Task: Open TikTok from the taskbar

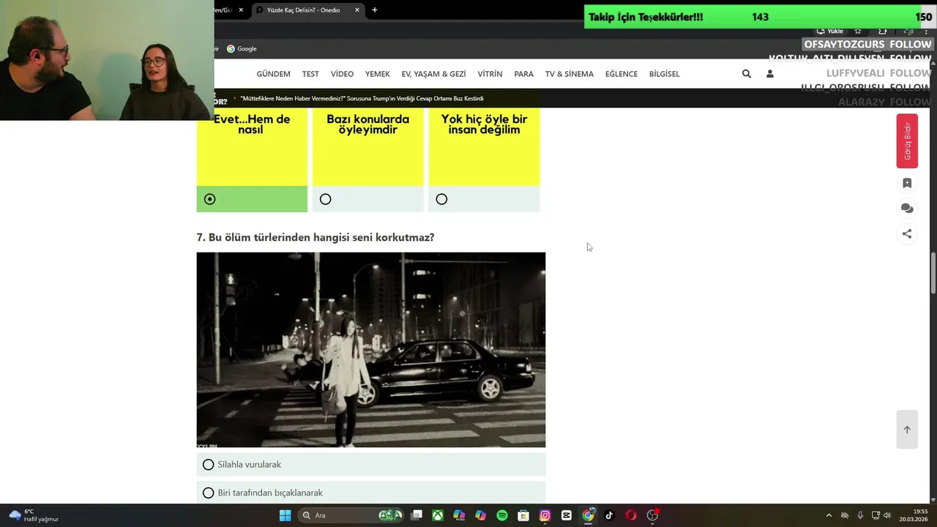Action: 609,515
